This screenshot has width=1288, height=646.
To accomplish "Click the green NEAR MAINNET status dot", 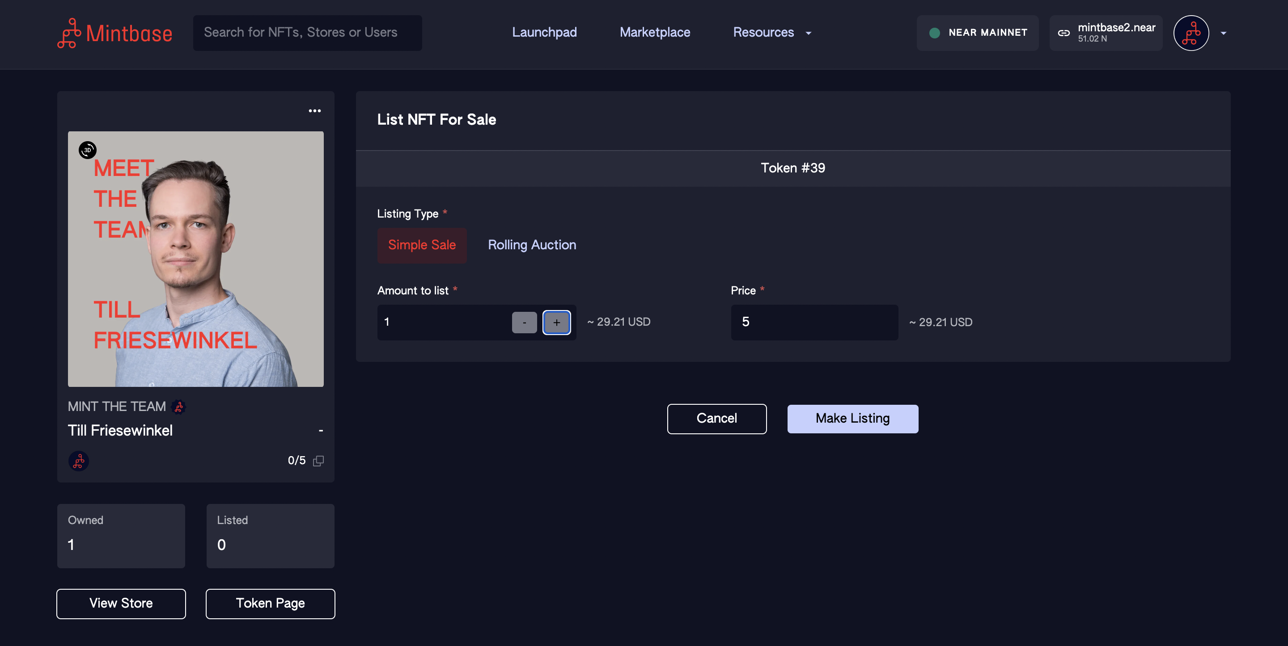I will click(934, 33).
